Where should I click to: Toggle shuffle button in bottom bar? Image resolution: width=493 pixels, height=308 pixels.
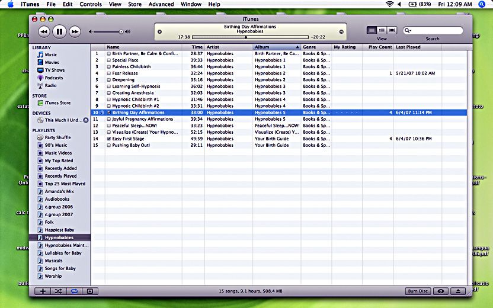tap(59, 291)
